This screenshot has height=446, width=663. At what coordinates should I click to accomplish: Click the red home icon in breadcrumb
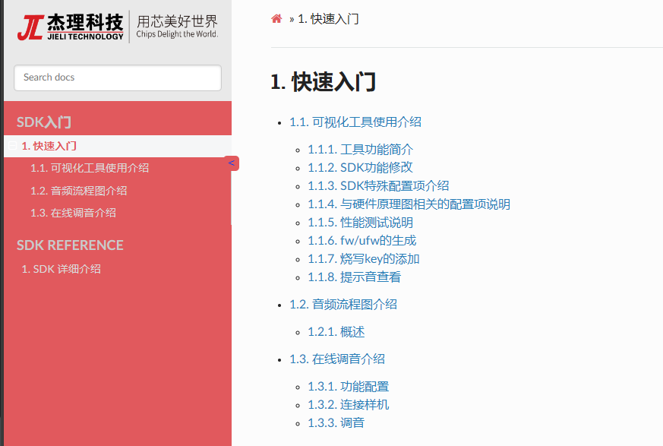(x=276, y=19)
